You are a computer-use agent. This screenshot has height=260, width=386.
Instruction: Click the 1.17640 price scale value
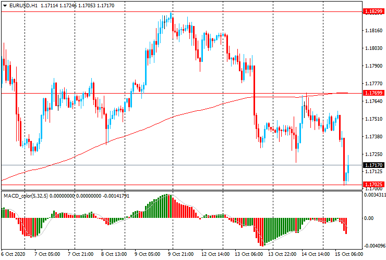[374, 101]
